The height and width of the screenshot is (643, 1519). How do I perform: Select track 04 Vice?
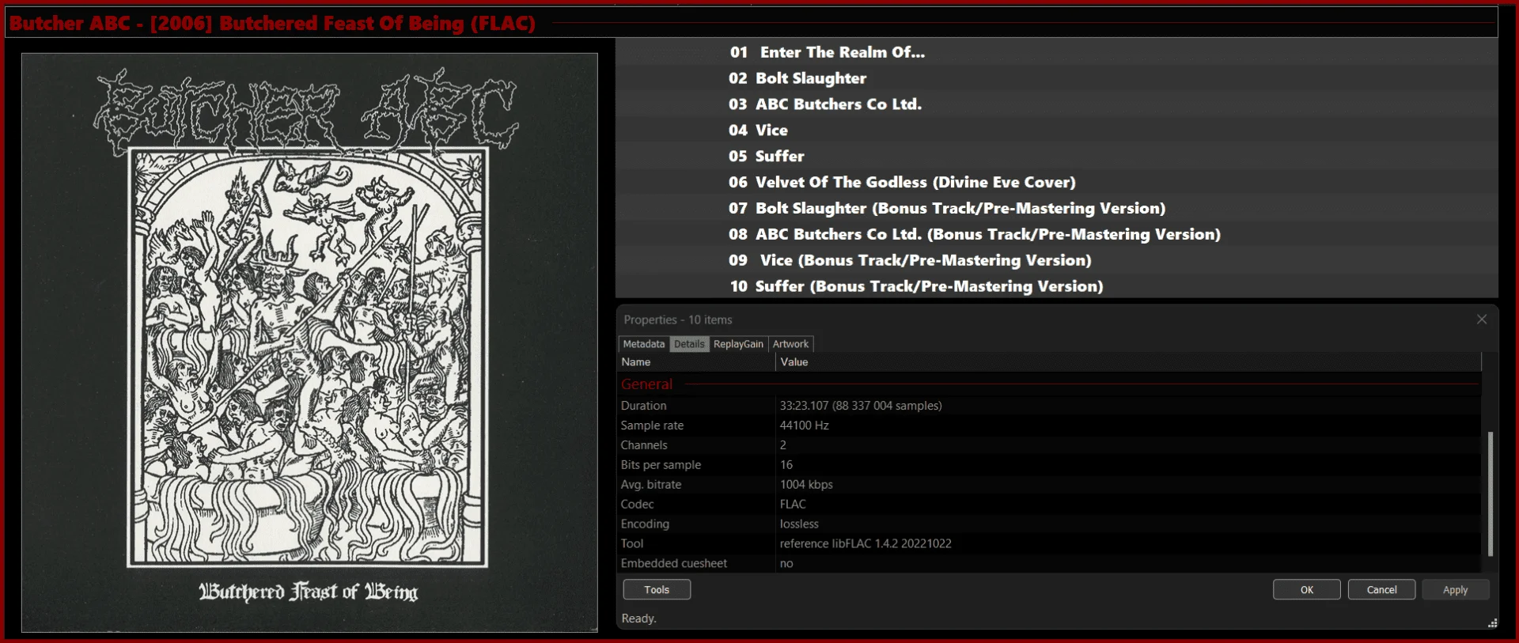(1057, 130)
